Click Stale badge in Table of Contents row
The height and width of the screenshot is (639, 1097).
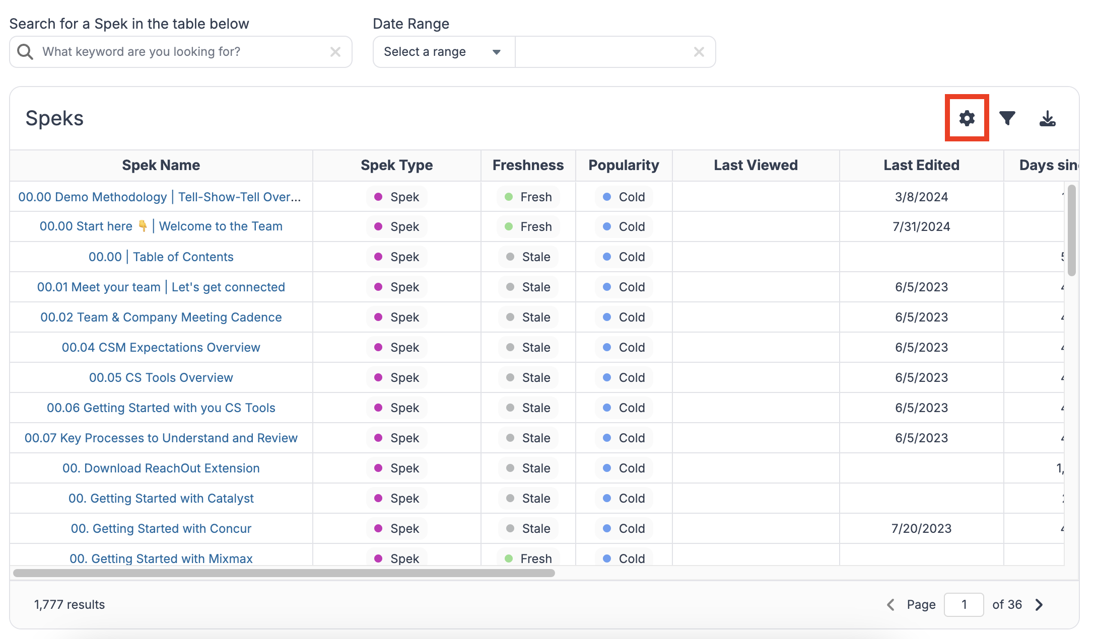528,257
